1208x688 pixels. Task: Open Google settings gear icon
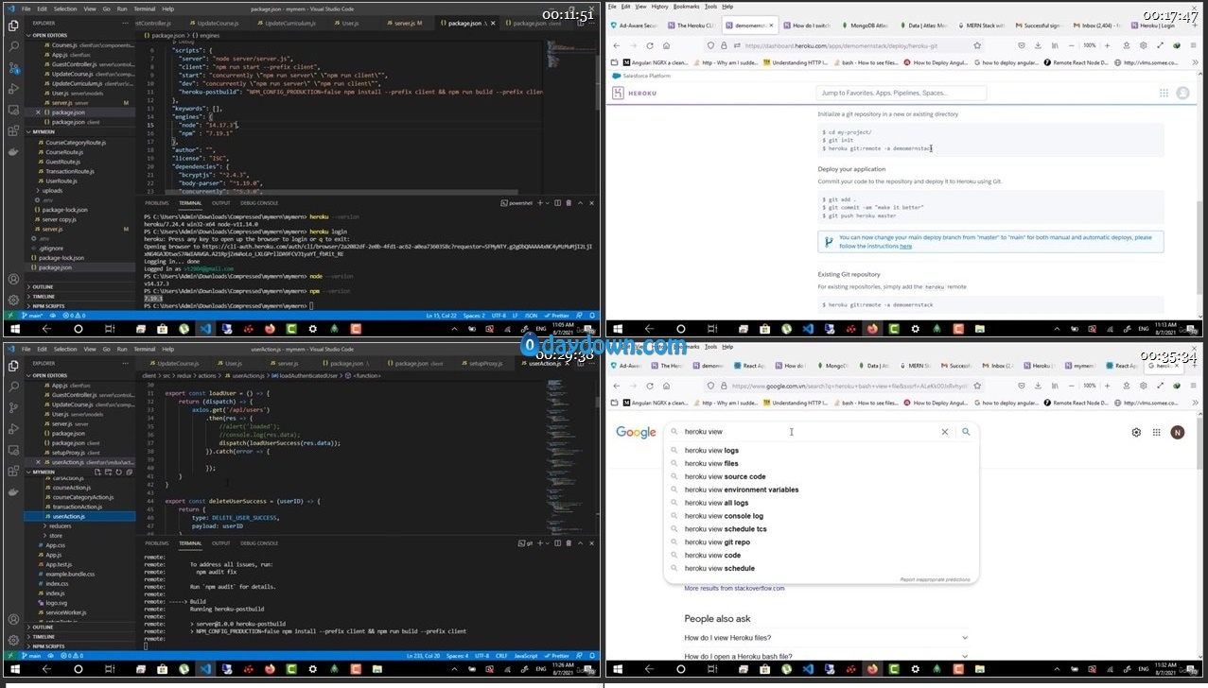[x=1136, y=432]
